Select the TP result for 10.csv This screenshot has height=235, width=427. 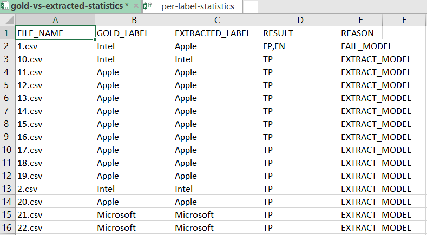click(x=300, y=59)
